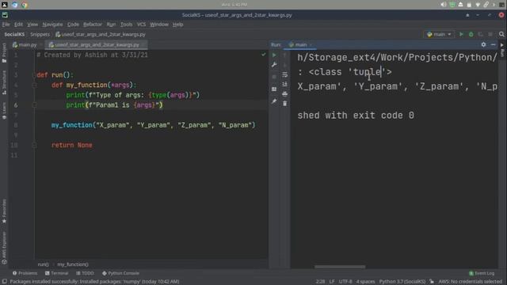Viewport: 507px width, 285px height.
Task: Open the Tools menu
Action: (126, 25)
